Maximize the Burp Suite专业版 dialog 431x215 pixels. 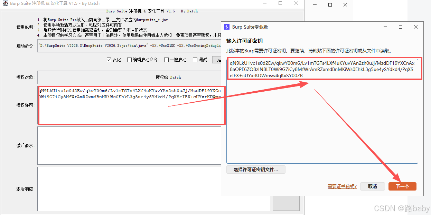[x=401, y=27]
